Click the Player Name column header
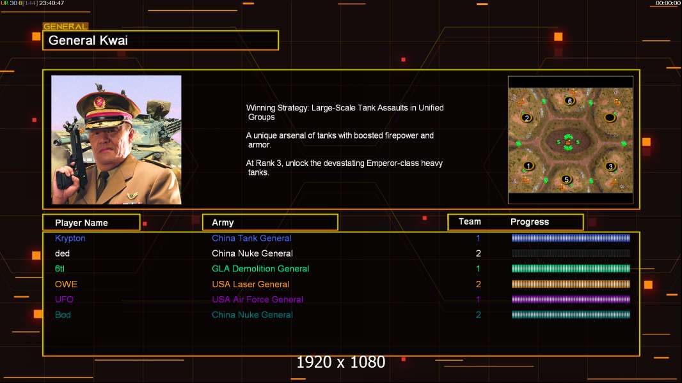 click(x=91, y=223)
